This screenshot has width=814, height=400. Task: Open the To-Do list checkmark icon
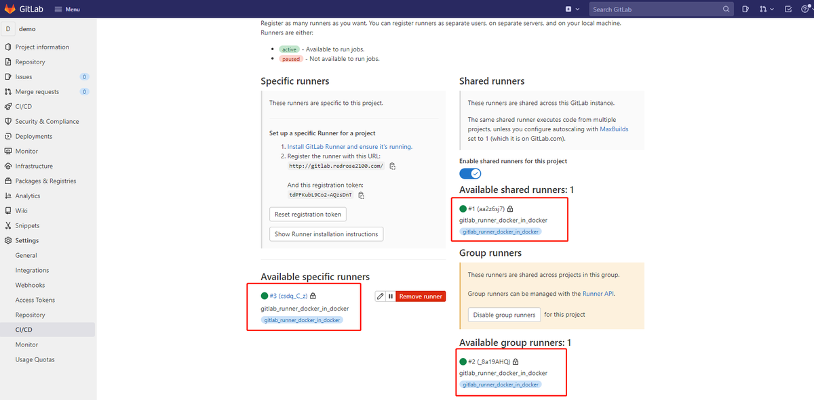coord(788,9)
